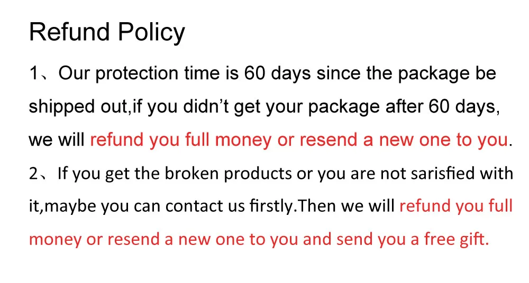The image size is (529, 283).
Task: Click the Refund Policy heading
Action: pyautogui.click(x=107, y=33)
